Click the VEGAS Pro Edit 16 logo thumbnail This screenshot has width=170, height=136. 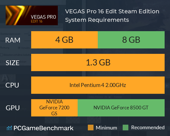pyautogui.click(x=32, y=15)
